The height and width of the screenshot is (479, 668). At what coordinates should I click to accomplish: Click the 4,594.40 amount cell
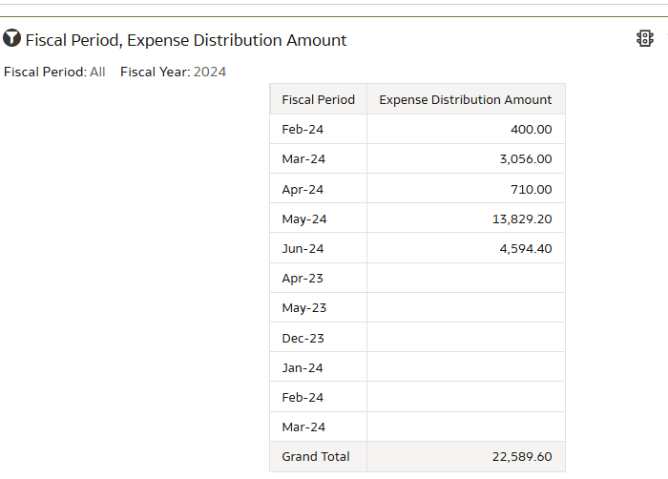pyautogui.click(x=466, y=248)
